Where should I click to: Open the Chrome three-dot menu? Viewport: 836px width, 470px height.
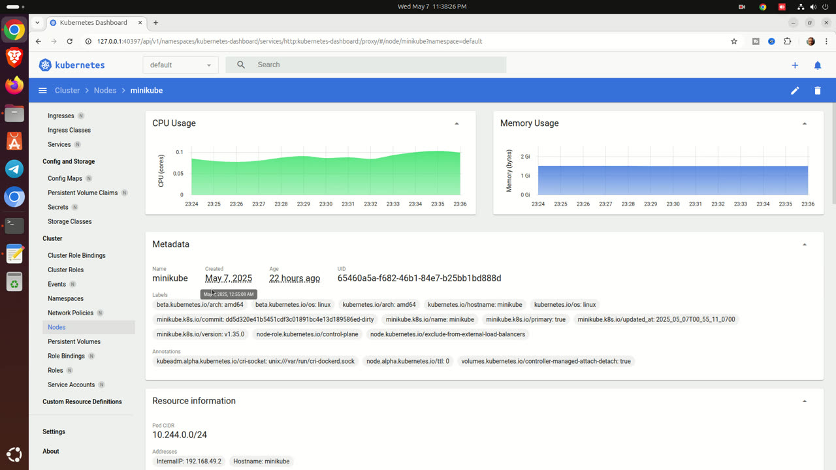[x=826, y=41]
